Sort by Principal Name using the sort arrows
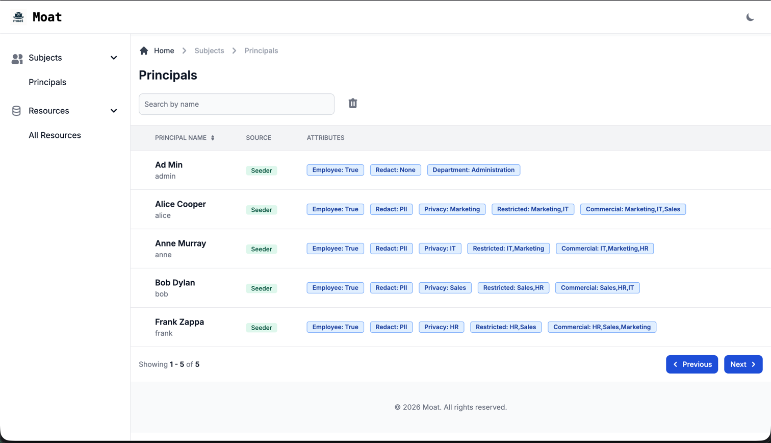Viewport: 771px width, 443px height. [x=213, y=137]
